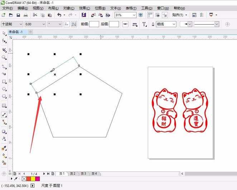Screen dimensions: 237x190
Task: Click the 贴齐(T) snap button
Action: point(179,15)
